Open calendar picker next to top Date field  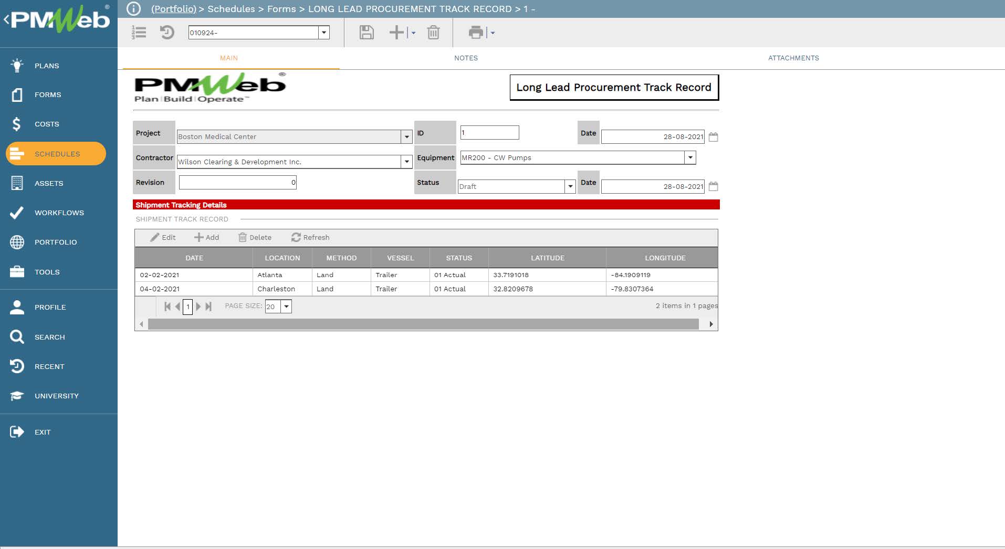click(713, 137)
